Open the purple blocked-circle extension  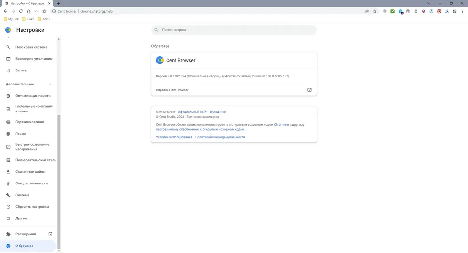(x=424, y=11)
